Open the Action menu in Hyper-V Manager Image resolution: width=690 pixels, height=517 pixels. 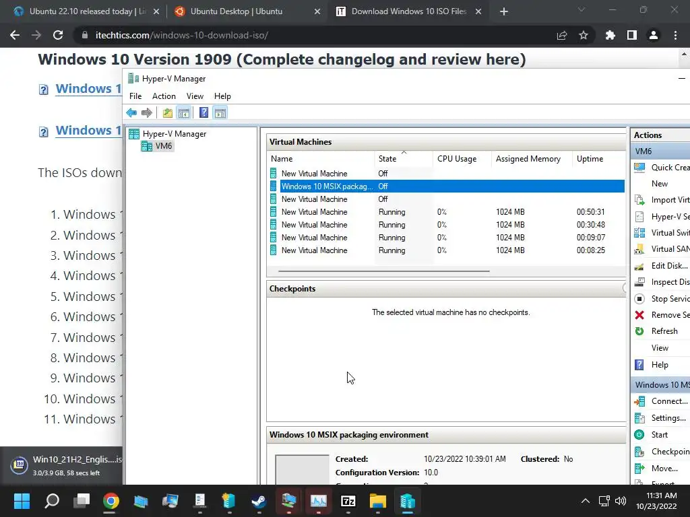click(x=164, y=96)
